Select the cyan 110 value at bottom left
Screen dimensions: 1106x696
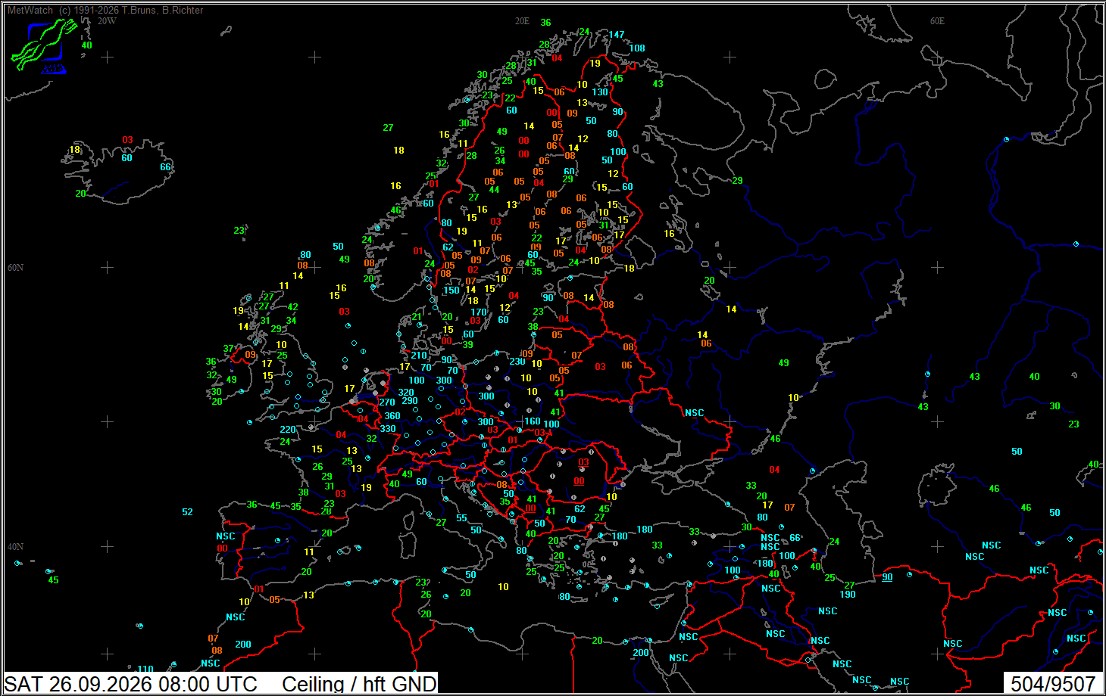click(x=145, y=670)
